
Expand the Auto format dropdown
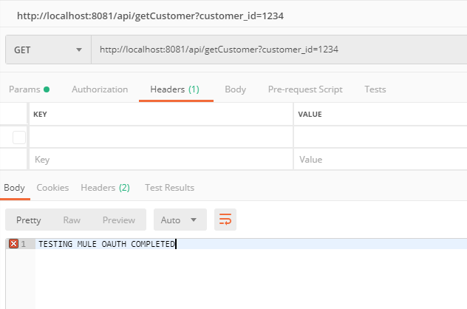(180, 220)
